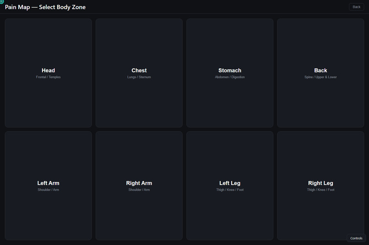Select the Head body zone card
Image resolution: width=369 pixels, height=245 pixels.
[48, 73]
